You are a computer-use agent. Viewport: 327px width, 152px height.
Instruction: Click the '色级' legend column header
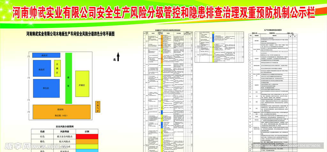tap(42, 131)
